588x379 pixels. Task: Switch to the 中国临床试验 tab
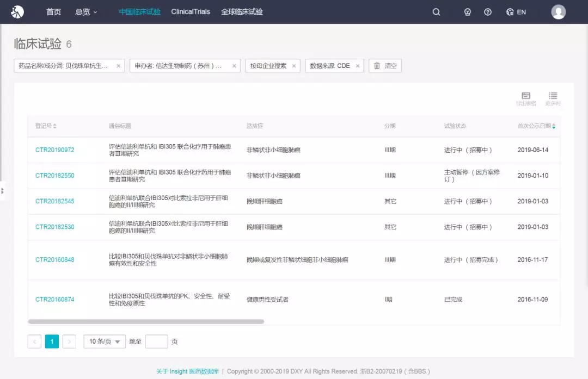point(139,12)
